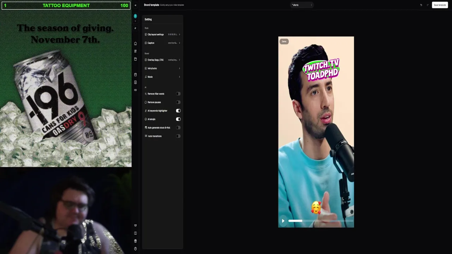The width and height of the screenshot is (452, 254).
Task: Click the AI emojis smiley icon
Action: pyautogui.click(x=146, y=119)
